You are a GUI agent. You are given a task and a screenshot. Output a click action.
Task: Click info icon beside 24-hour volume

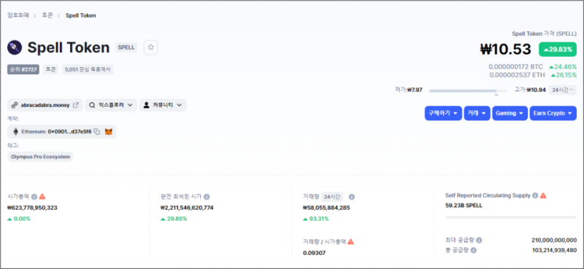[x=351, y=196]
